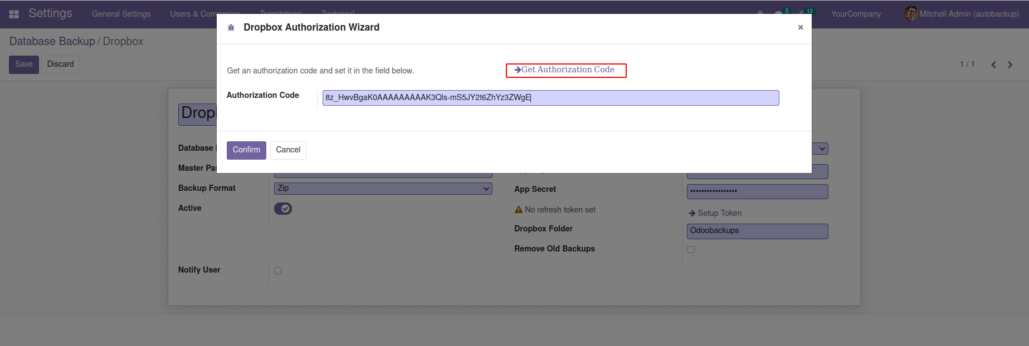Check the Remove Old Backups checkbox
This screenshot has height=346, width=1029.
tap(691, 250)
